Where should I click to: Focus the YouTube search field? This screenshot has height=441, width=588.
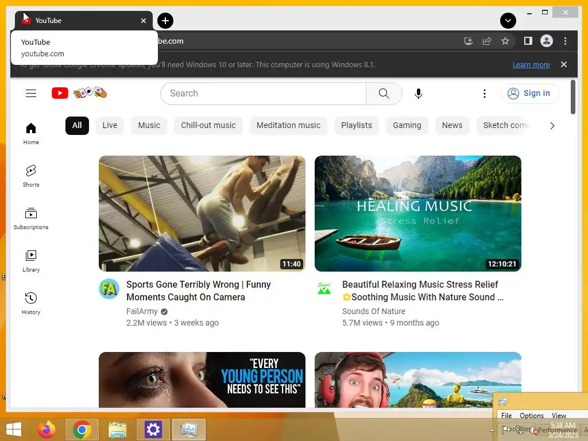(264, 94)
